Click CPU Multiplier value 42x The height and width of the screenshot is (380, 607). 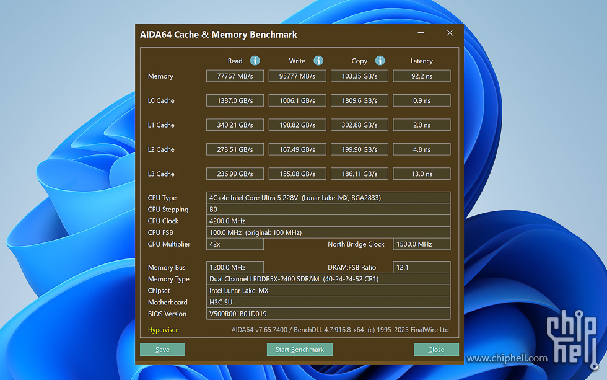pos(235,244)
